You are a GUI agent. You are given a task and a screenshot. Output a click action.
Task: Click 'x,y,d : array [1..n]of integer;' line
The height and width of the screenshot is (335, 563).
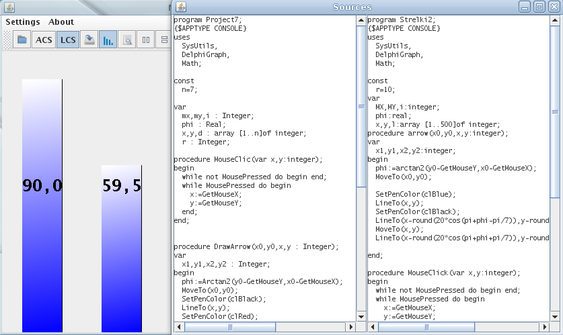[x=243, y=134]
